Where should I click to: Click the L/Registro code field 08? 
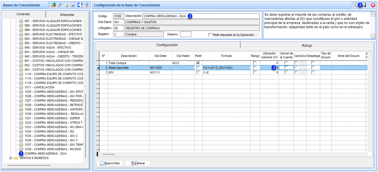click(x=118, y=28)
